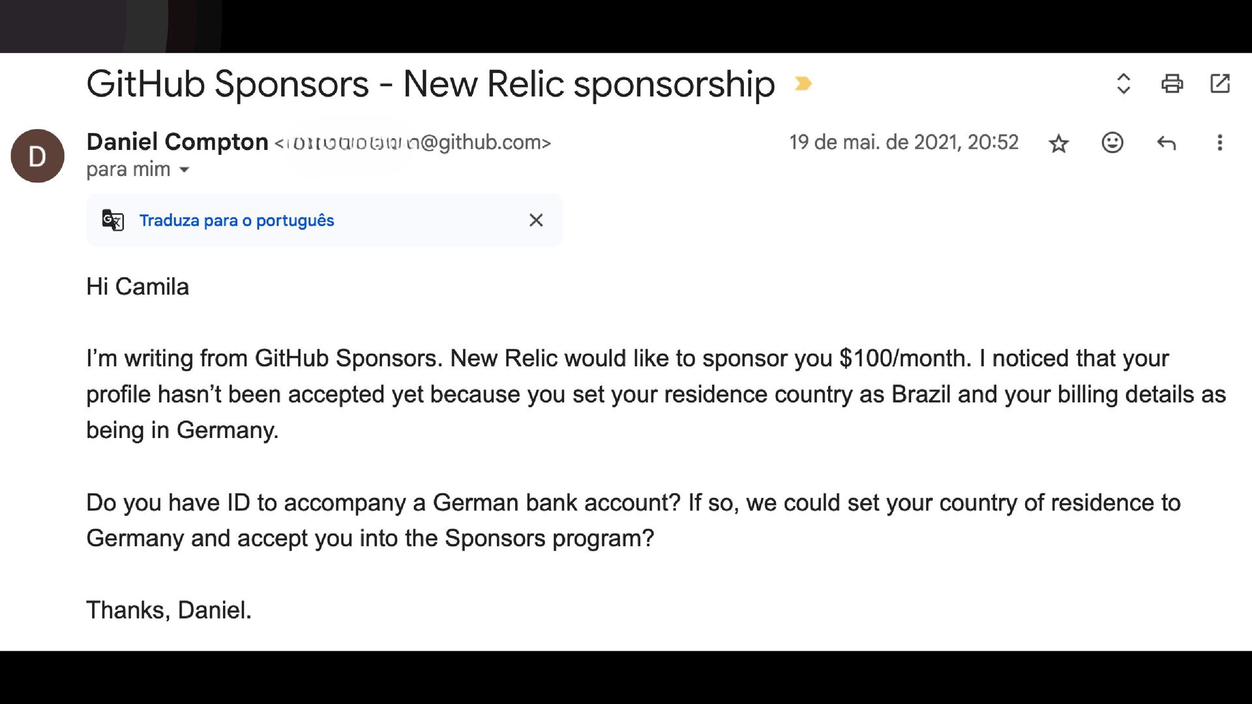Image resolution: width=1252 pixels, height=704 pixels.
Task: Click the "Thanks, Daniel." sign-off text
Action: [168, 610]
